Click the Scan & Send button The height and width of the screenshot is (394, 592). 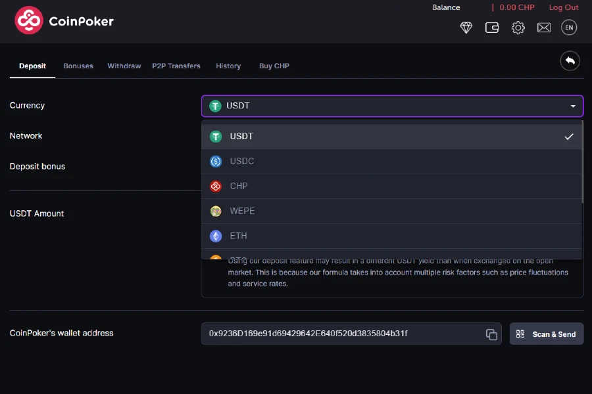coord(547,334)
